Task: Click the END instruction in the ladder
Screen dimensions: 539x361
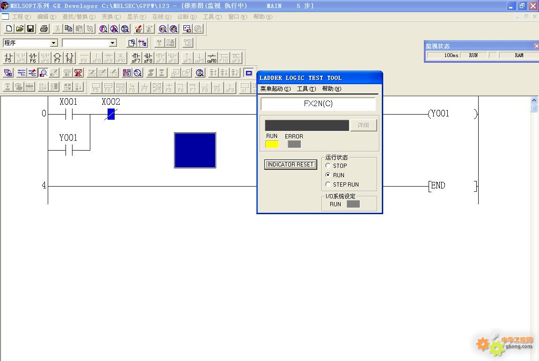Action: point(452,186)
